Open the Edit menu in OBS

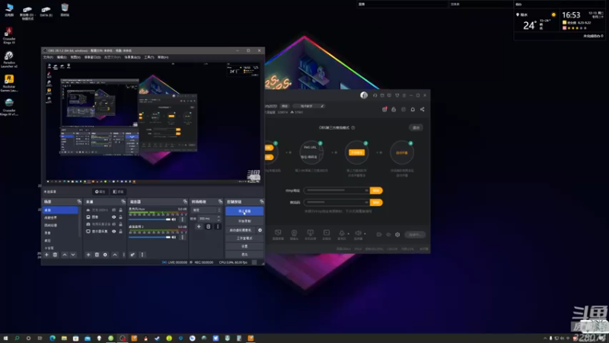(x=62, y=57)
